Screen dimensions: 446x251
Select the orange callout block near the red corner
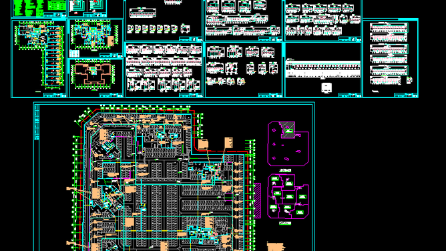(x=203, y=144)
